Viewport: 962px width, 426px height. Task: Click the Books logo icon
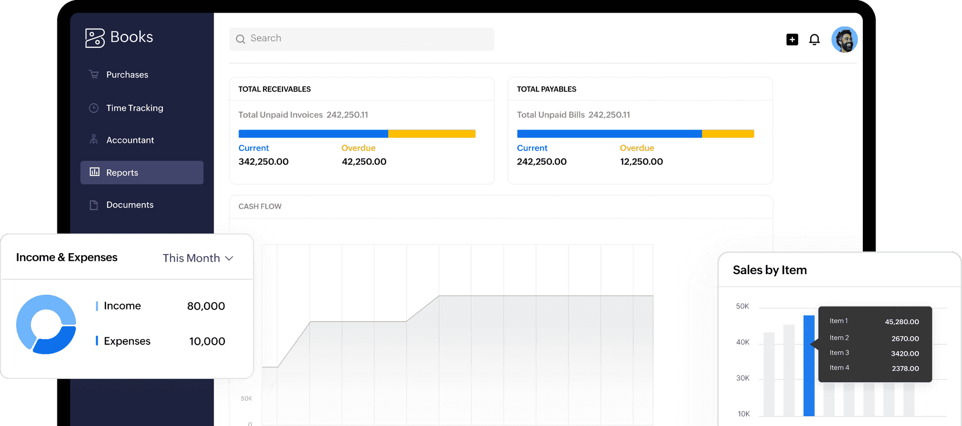(x=95, y=38)
